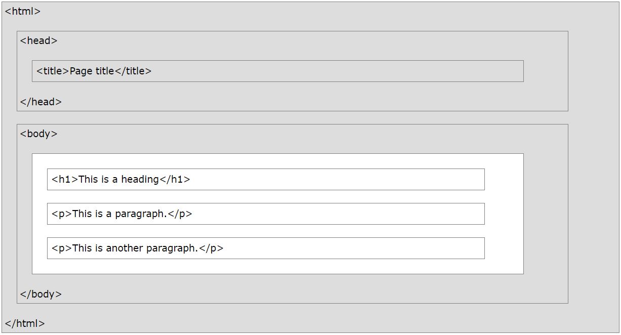Click the </p> after 'another paragraph.'
Image resolution: width=621 pixels, height=335 pixels.
[211, 248]
